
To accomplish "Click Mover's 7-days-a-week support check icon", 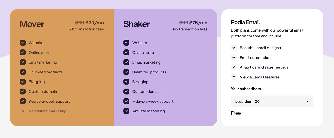I will pyautogui.click(x=23, y=101).
